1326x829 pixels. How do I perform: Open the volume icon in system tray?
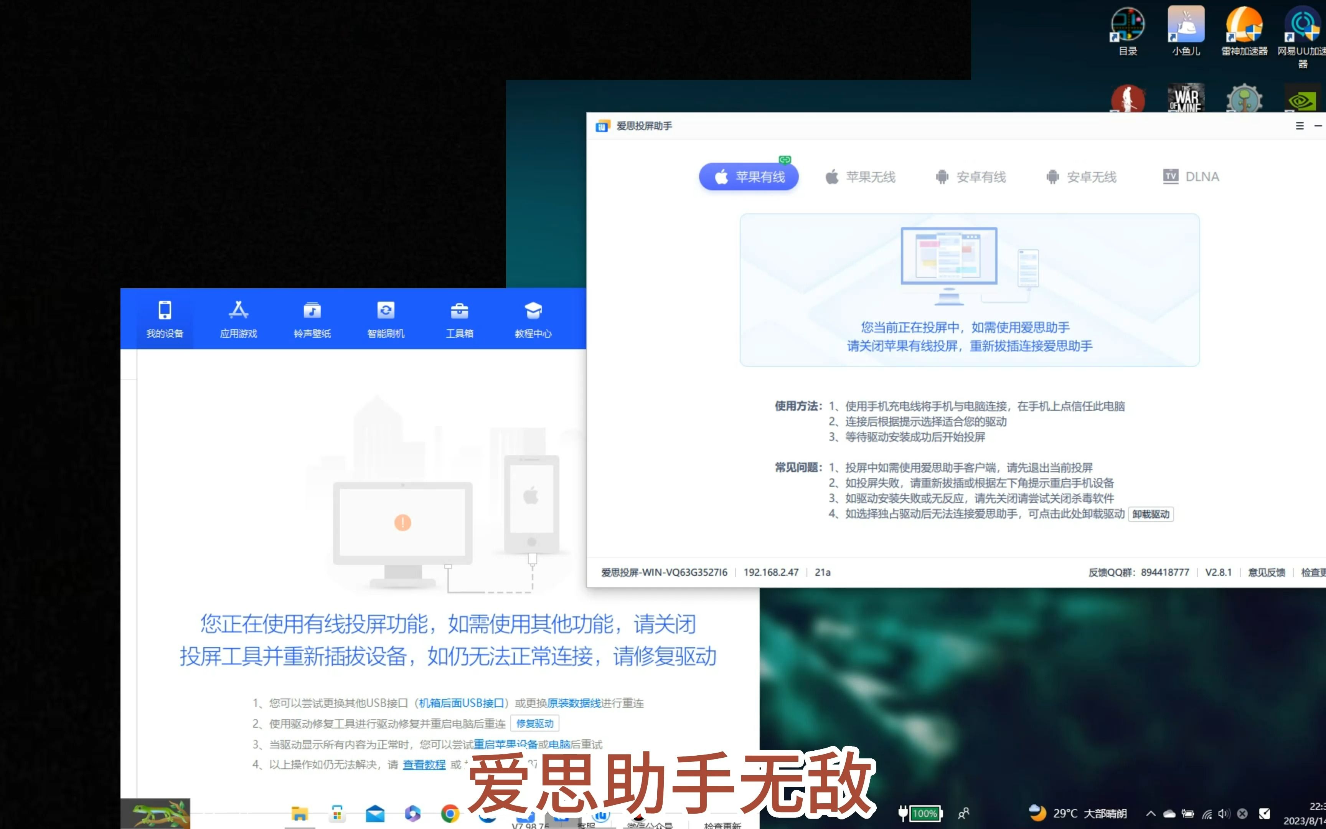1225,814
